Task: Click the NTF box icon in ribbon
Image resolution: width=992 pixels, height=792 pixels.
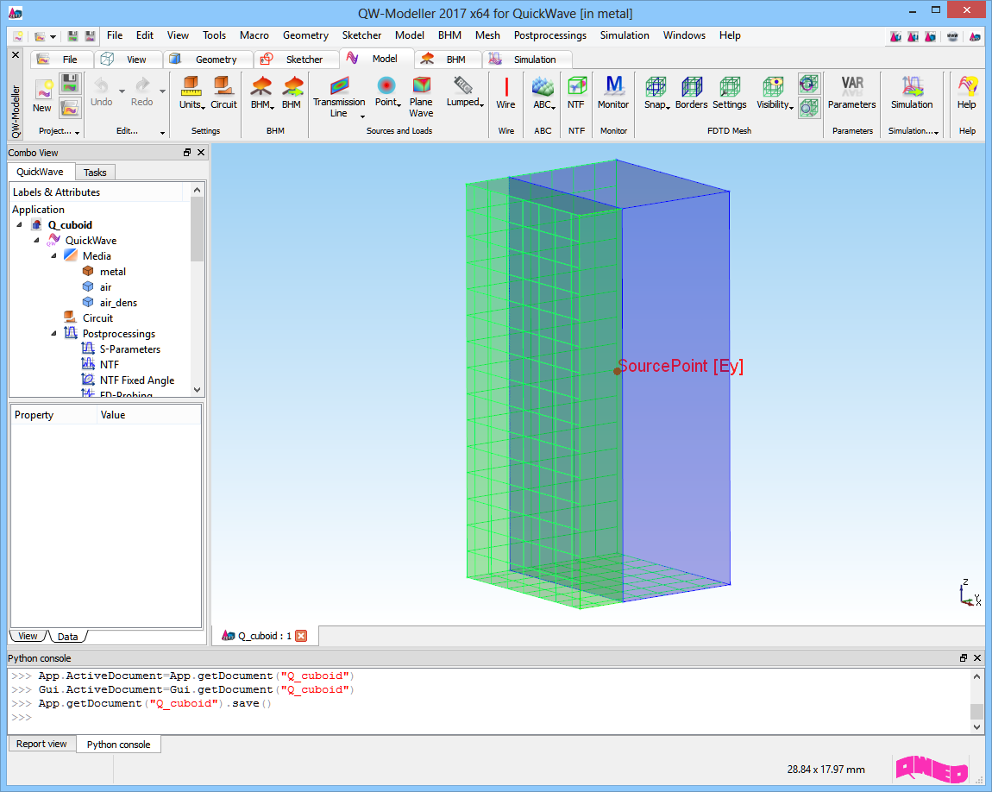Action: [x=576, y=86]
